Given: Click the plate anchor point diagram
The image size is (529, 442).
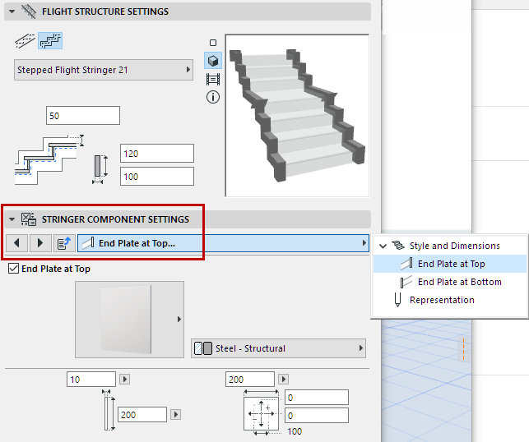Looking at the screenshot, I should pos(262,412).
